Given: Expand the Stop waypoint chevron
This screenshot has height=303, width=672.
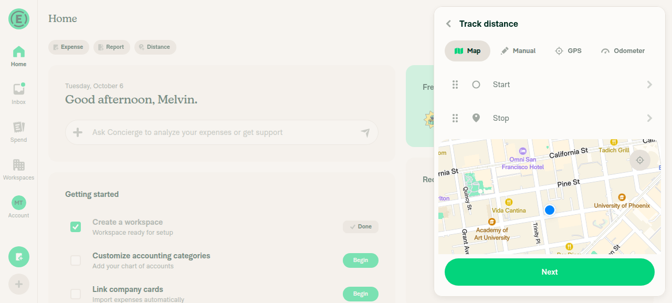Looking at the screenshot, I should coord(649,118).
